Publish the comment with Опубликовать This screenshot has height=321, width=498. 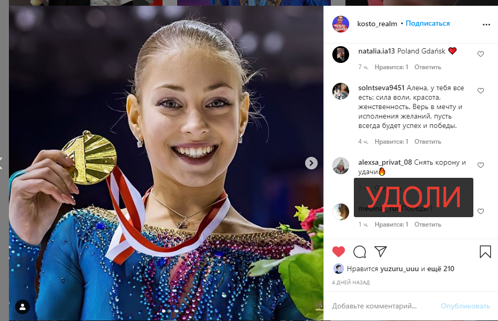[x=465, y=306]
